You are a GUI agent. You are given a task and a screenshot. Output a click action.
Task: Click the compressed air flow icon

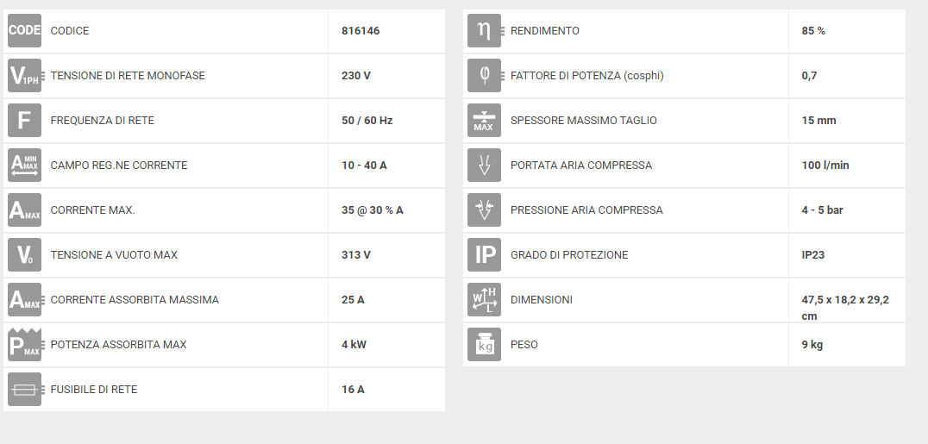[484, 166]
